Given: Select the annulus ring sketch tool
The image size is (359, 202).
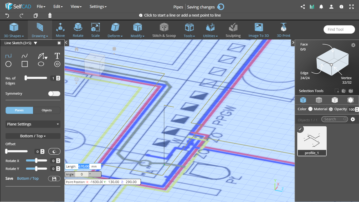Looking at the screenshot, I should coord(57,64).
